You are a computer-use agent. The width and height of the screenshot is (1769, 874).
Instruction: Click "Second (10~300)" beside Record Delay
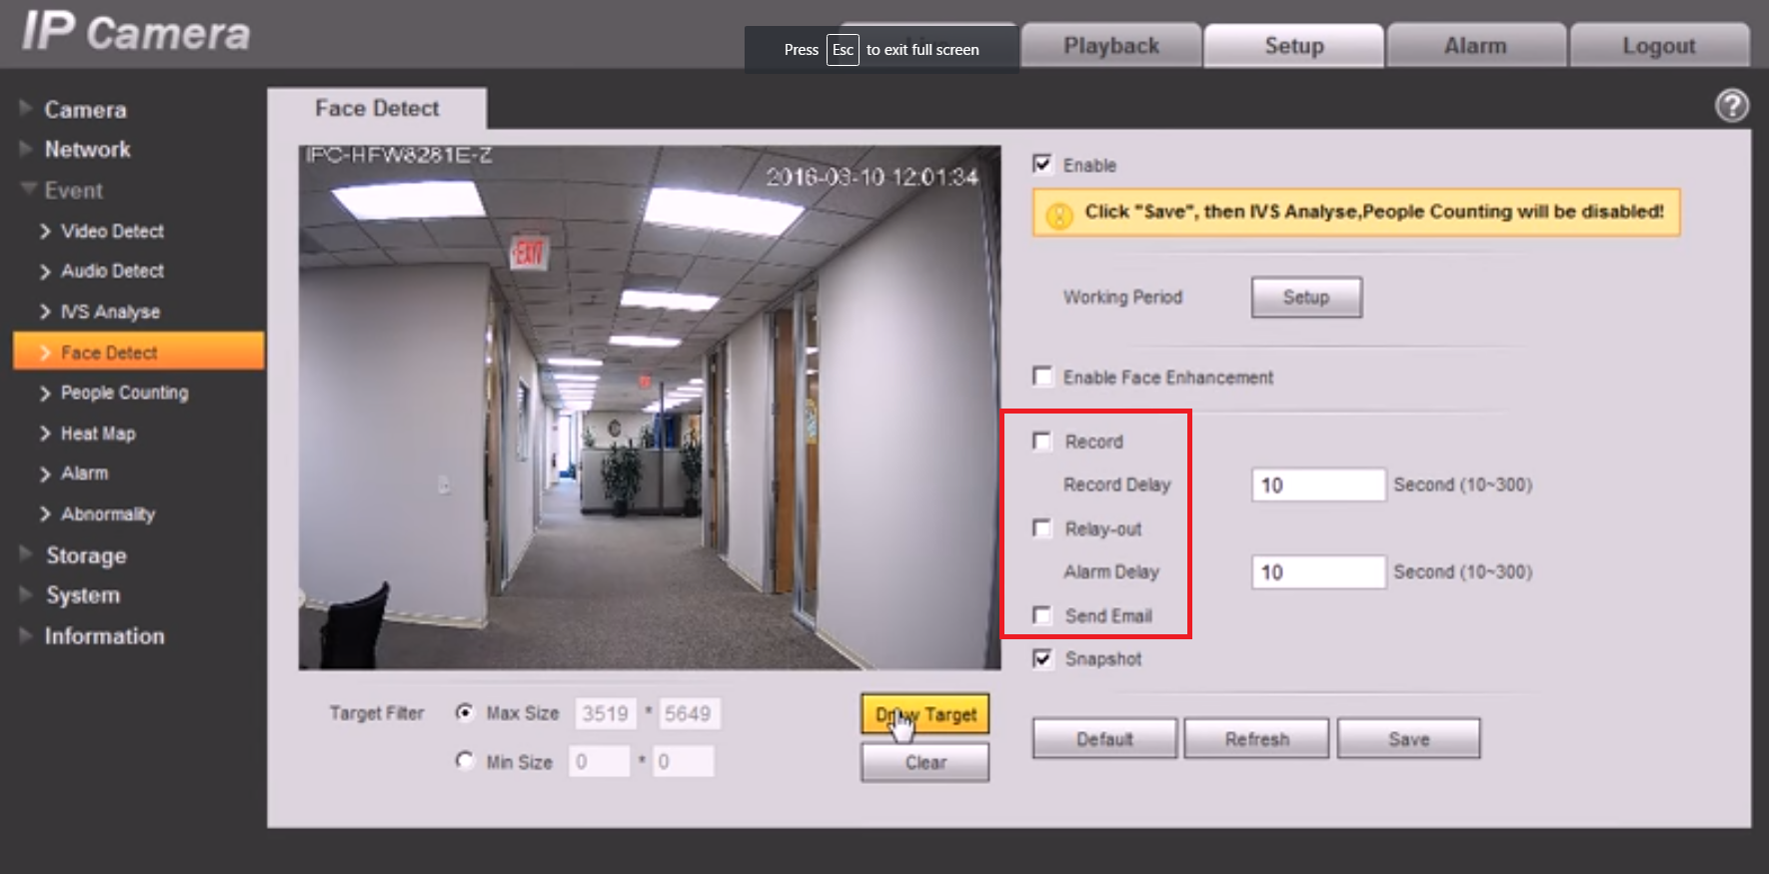pyautogui.click(x=1463, y=484)
